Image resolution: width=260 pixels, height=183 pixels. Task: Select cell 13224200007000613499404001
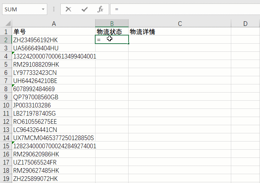tap(54, 56)
